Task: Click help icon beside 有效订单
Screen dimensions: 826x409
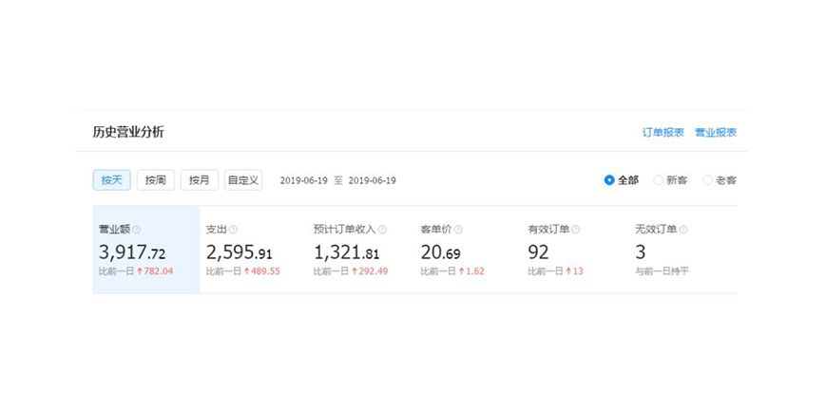Action: [576, 230]
